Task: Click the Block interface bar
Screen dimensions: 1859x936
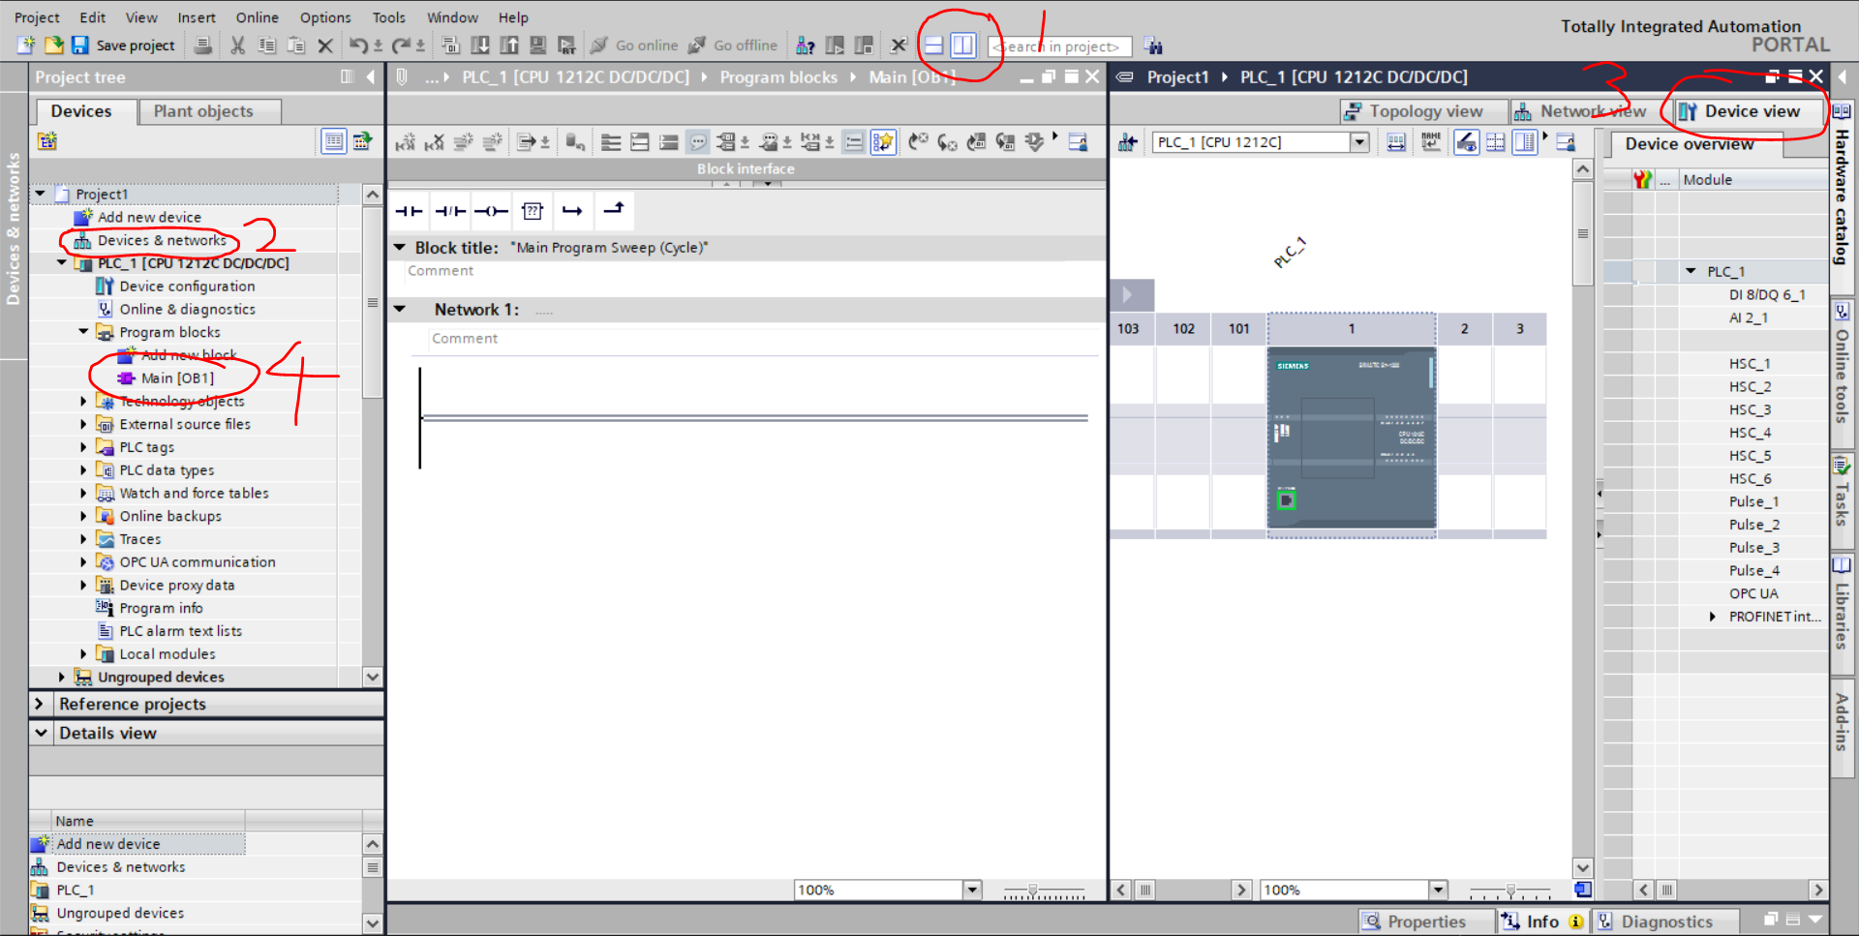Action: [746, 168]
